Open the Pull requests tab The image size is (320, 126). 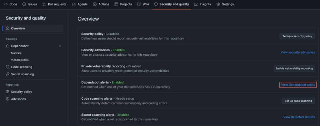(54, 4)
